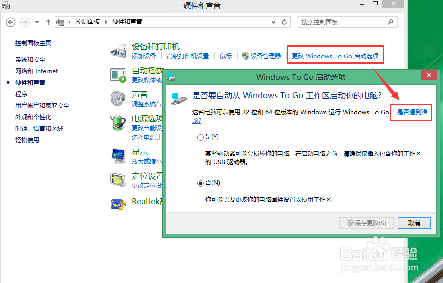Open 声音 heading

140,95
